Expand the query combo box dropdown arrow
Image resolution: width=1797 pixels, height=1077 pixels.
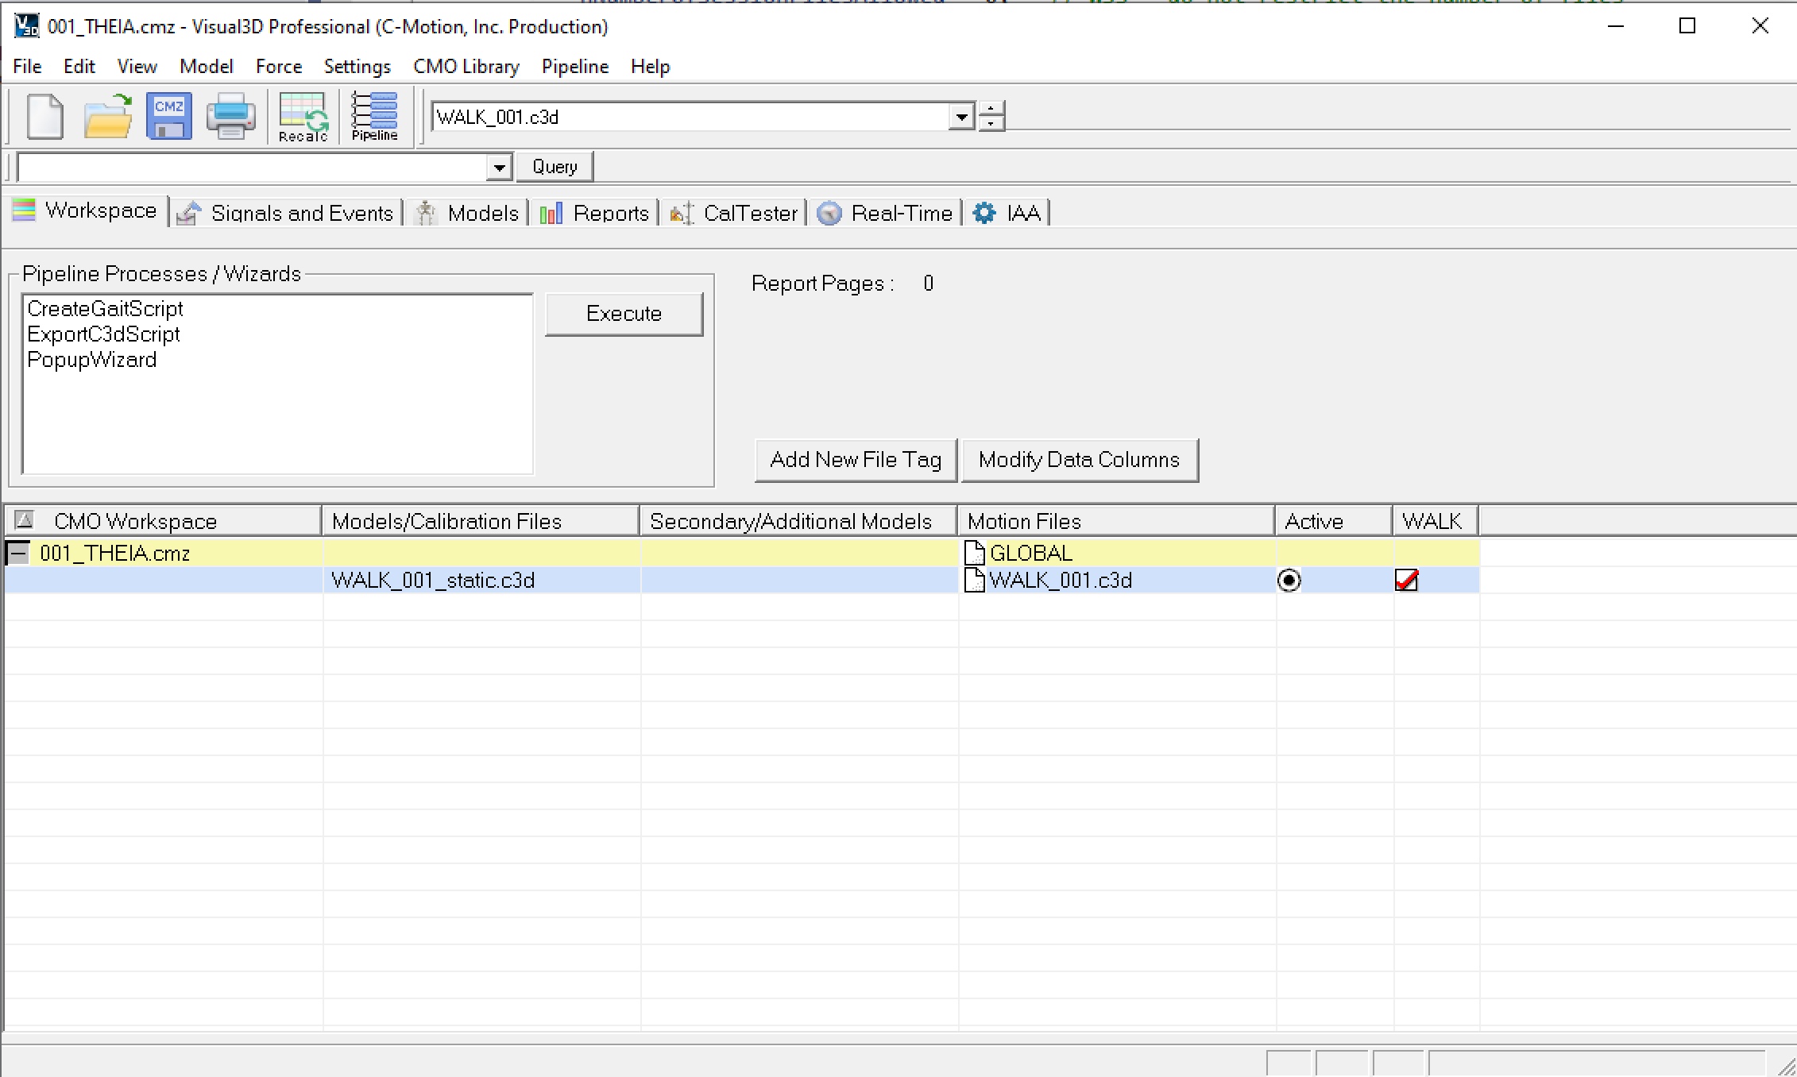[498, 167]
